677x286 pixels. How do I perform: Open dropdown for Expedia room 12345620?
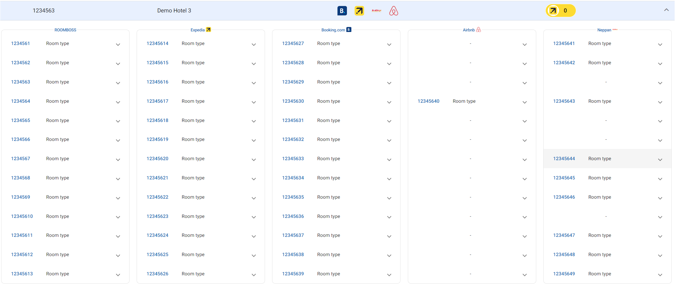click(x=253, y=160)
